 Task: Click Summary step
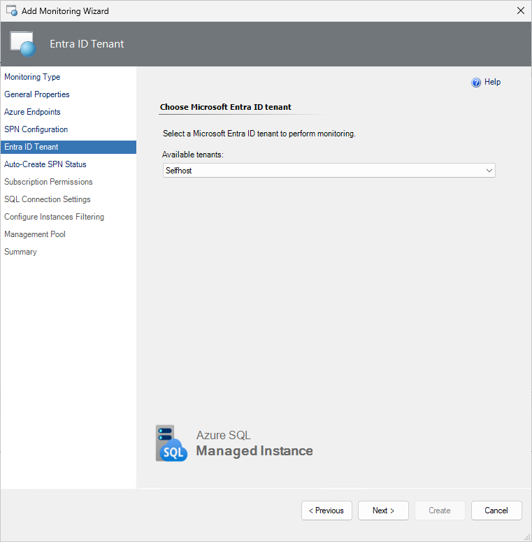tap(20, 252)
